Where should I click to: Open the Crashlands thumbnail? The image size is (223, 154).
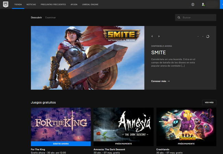pyautogui.click(x=186, y=124)
